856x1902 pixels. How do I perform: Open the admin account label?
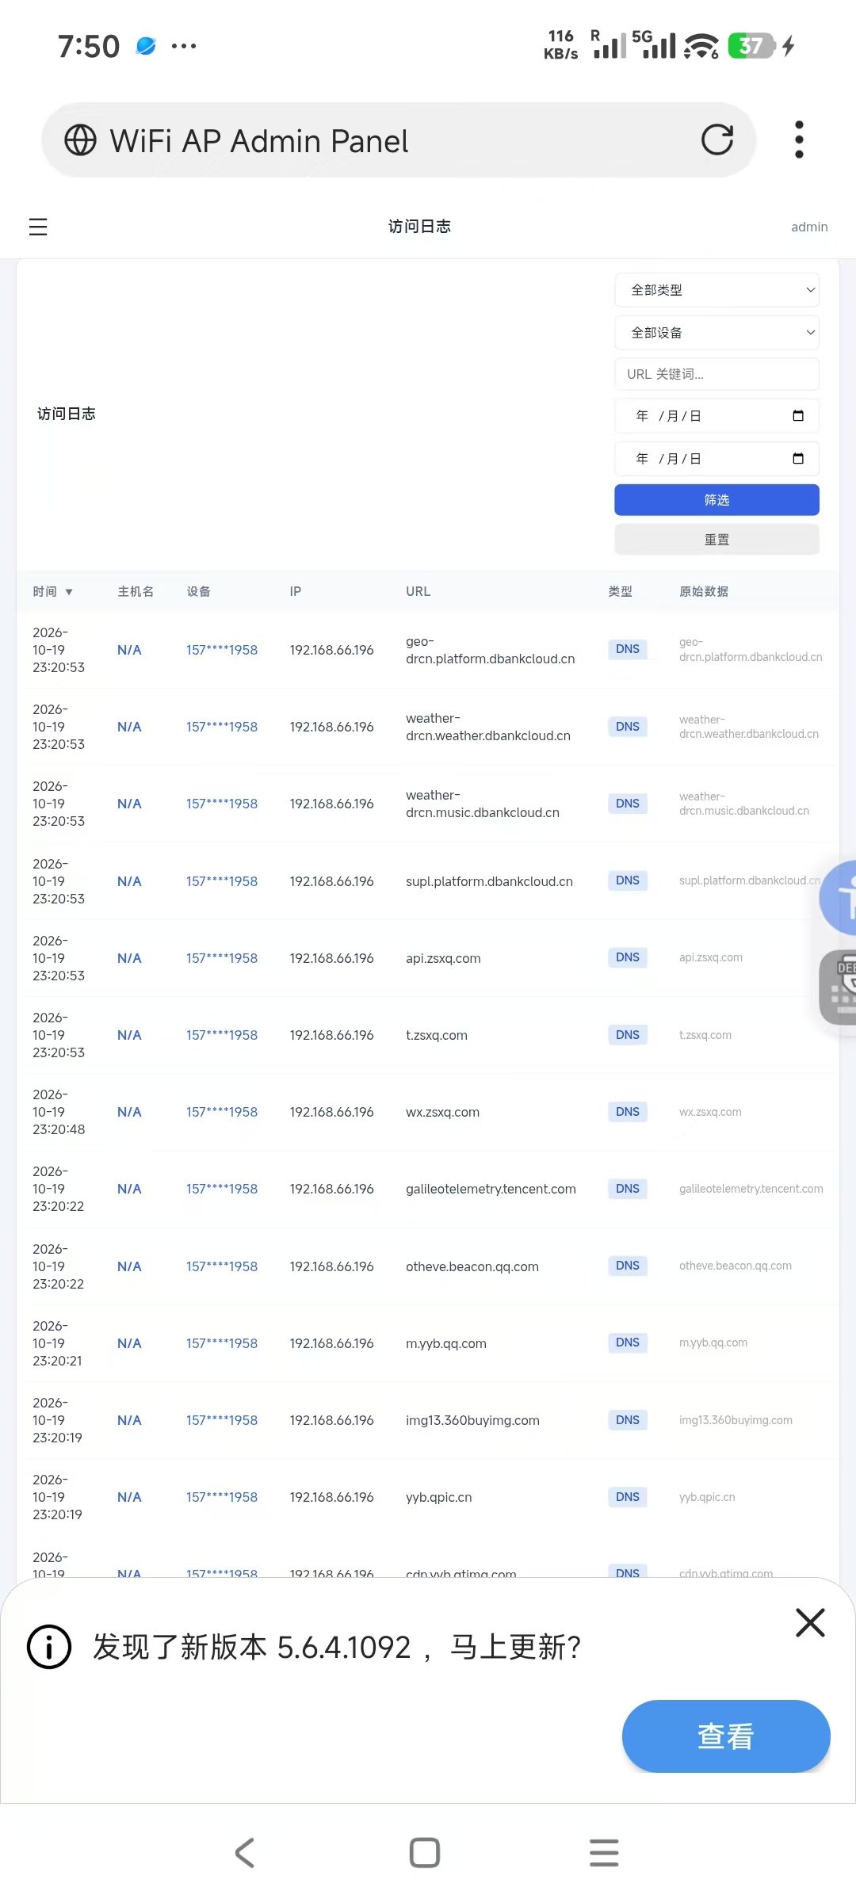809,227
